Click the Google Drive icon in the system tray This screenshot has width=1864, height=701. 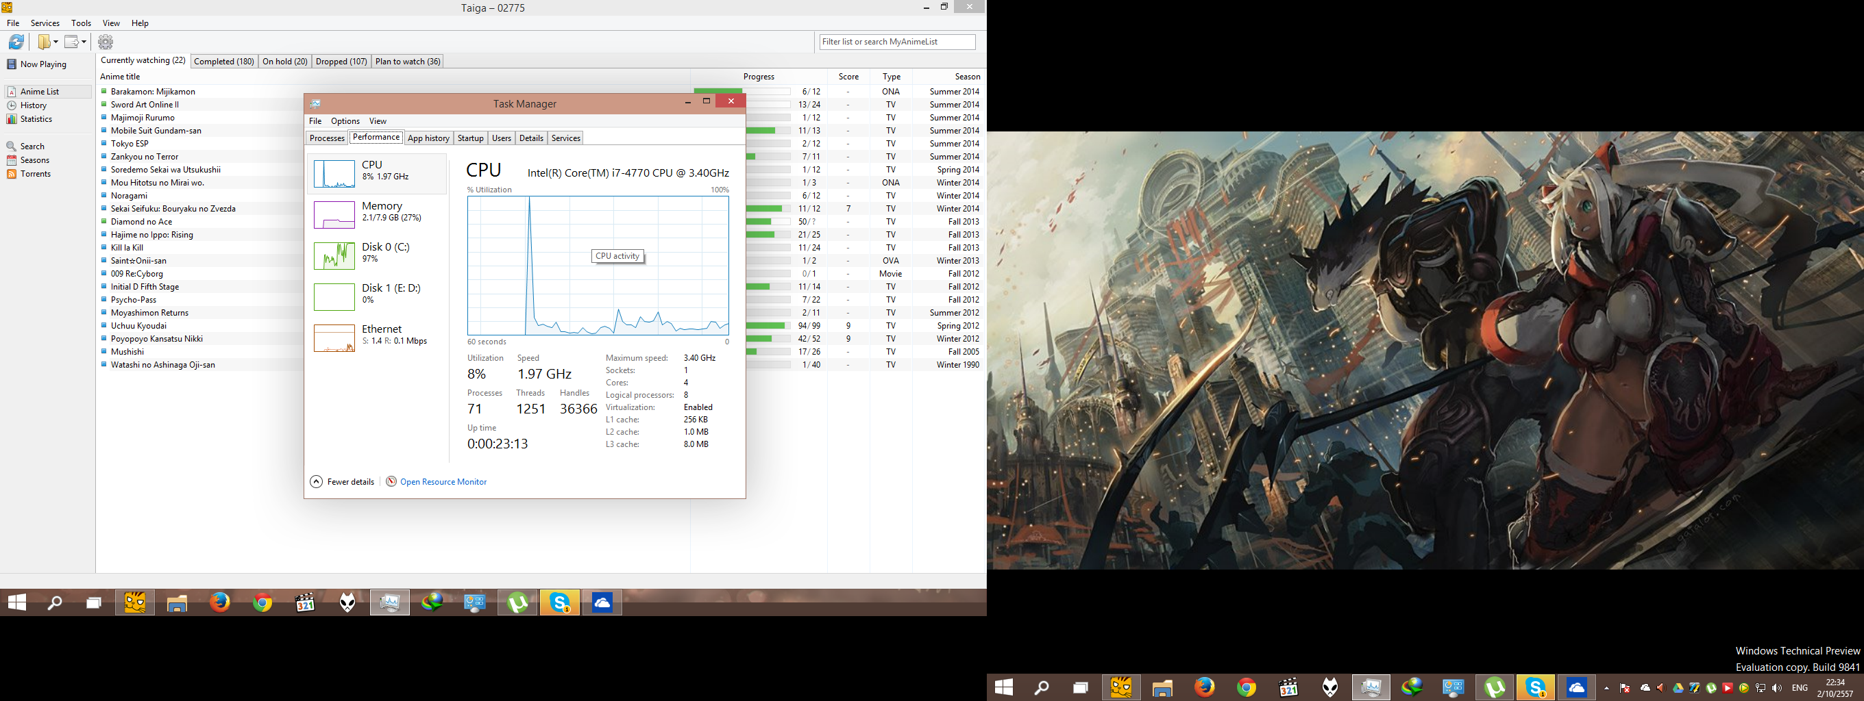[x=1678, y=688]
